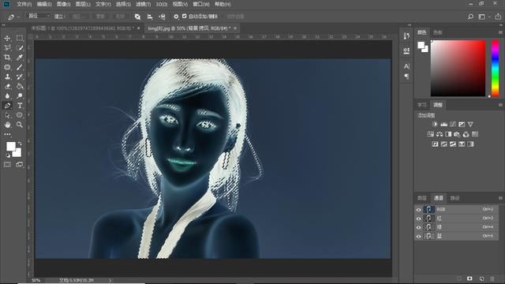505x284 pixels.
Task: Open the File menu
Action: (24, 4)
